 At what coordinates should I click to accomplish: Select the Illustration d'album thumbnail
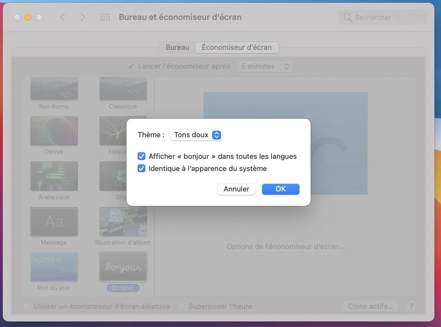(x=123, y=222)
